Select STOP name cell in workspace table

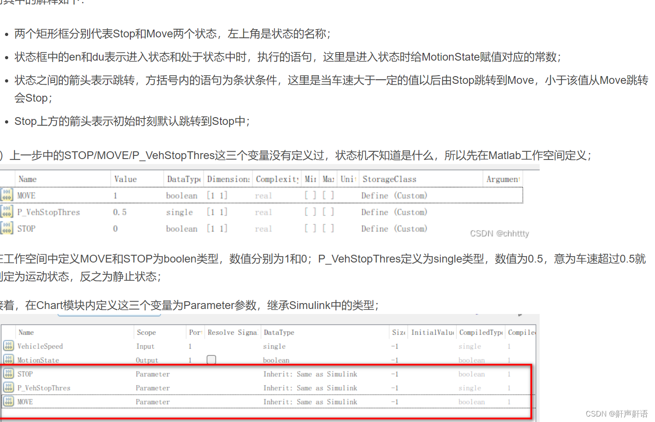(x=26, y=228)
